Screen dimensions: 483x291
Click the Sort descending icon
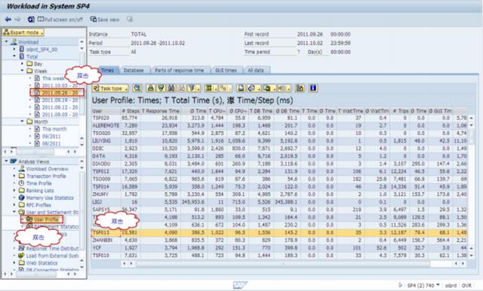(161, 88)
